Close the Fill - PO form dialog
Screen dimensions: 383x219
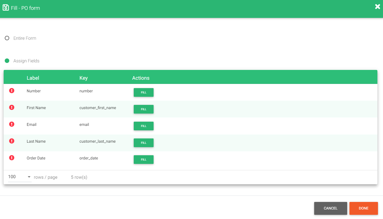(x=377, y=6)
